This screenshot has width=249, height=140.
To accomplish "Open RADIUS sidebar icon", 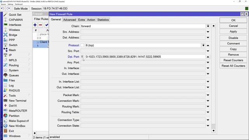I will [x=5, y=91].
